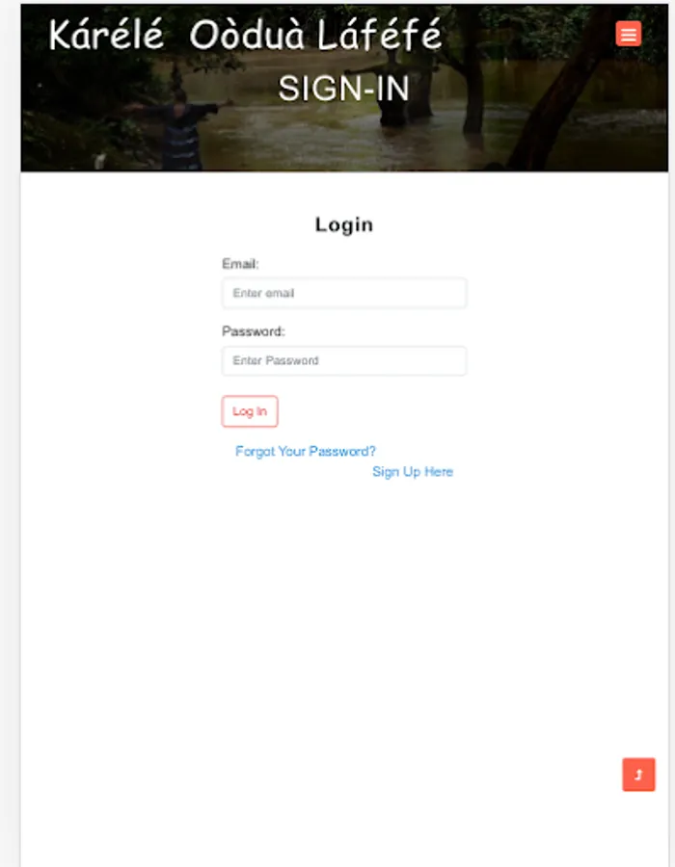The width and height of the screenshot is (675, 867).
Task: Click the word Láféfé in the title
Action: pyautogui.click(x=380, y=35)
